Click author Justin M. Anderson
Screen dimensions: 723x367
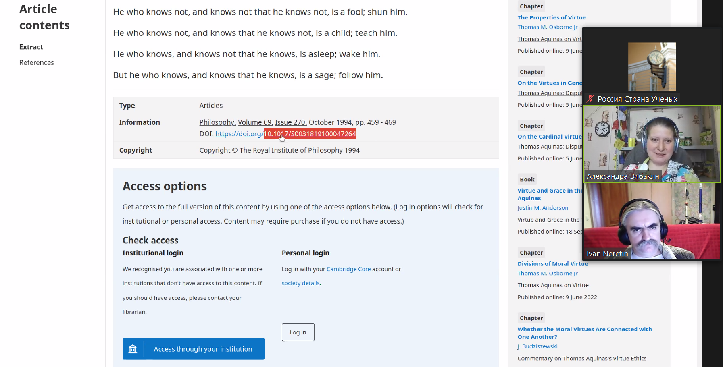pyautogui.click(x=543, y=208)
